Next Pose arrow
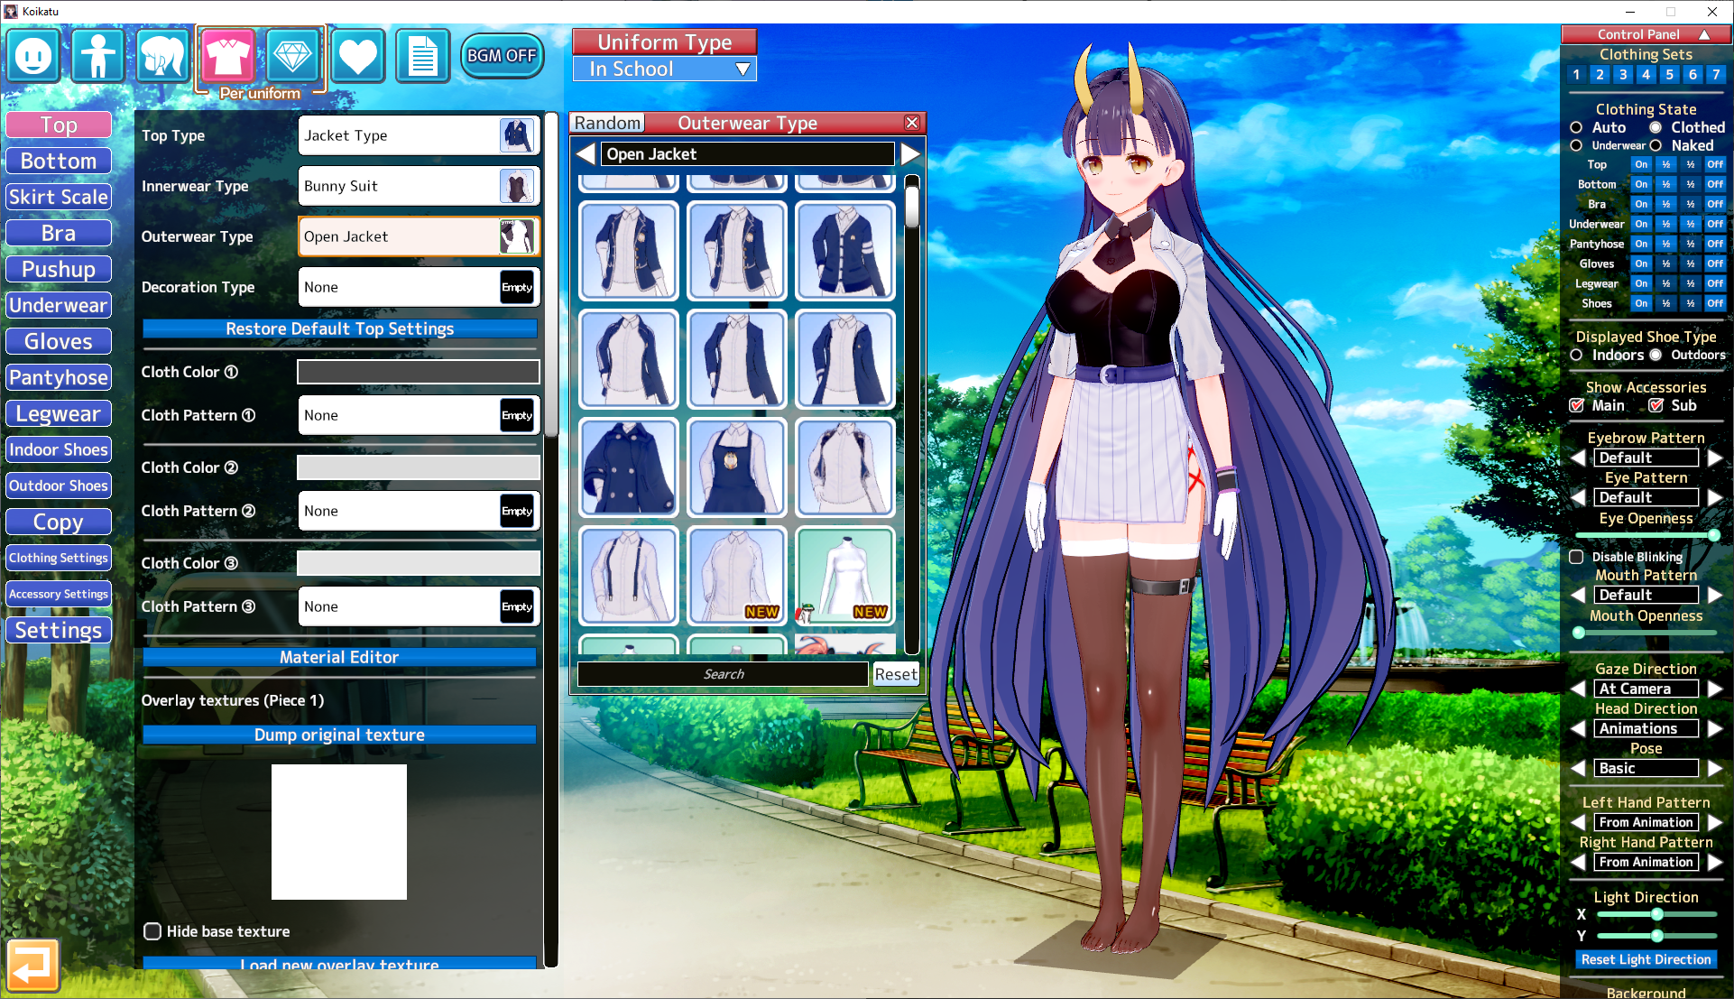This screenshot has width=1734, height=999. click(x=1715, y=768)
